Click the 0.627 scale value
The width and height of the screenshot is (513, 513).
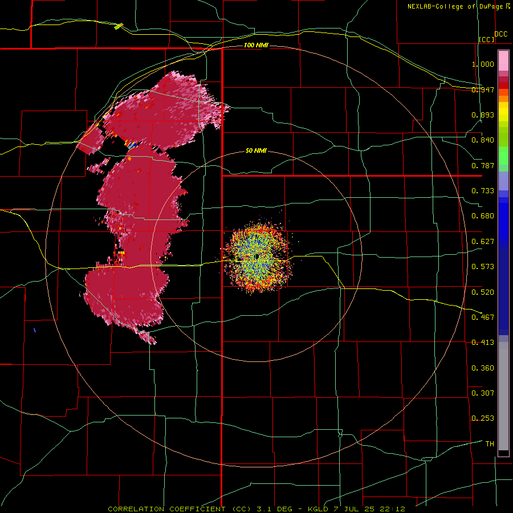(483, 242)
